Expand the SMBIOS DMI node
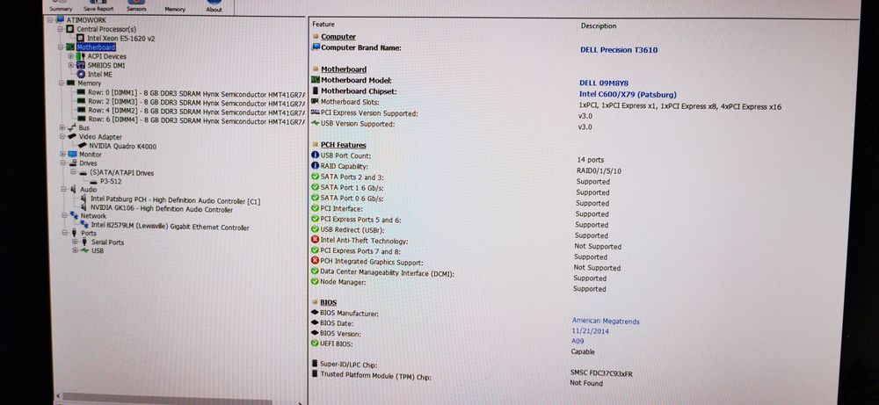879x405 pixels. click(70, 65)
